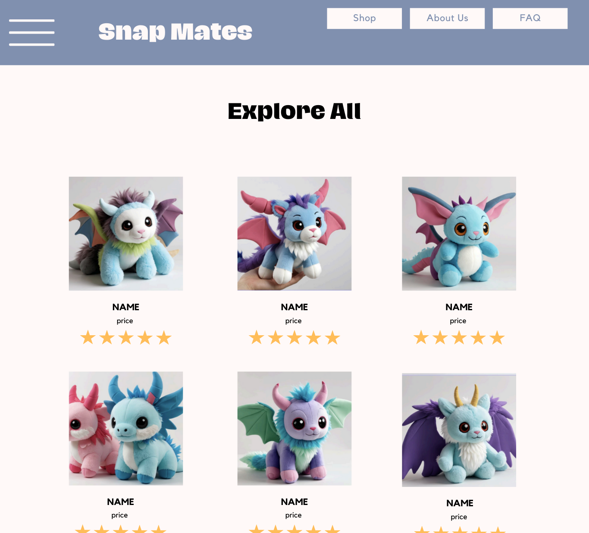
Task: Open the FAQ page
Action: [530, 18]
